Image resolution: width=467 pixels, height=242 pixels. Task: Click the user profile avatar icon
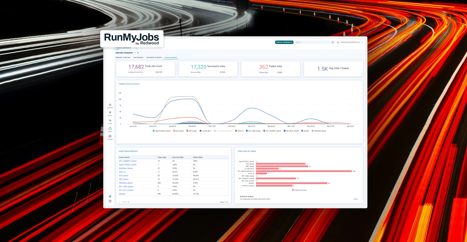(x=338, y=42)
